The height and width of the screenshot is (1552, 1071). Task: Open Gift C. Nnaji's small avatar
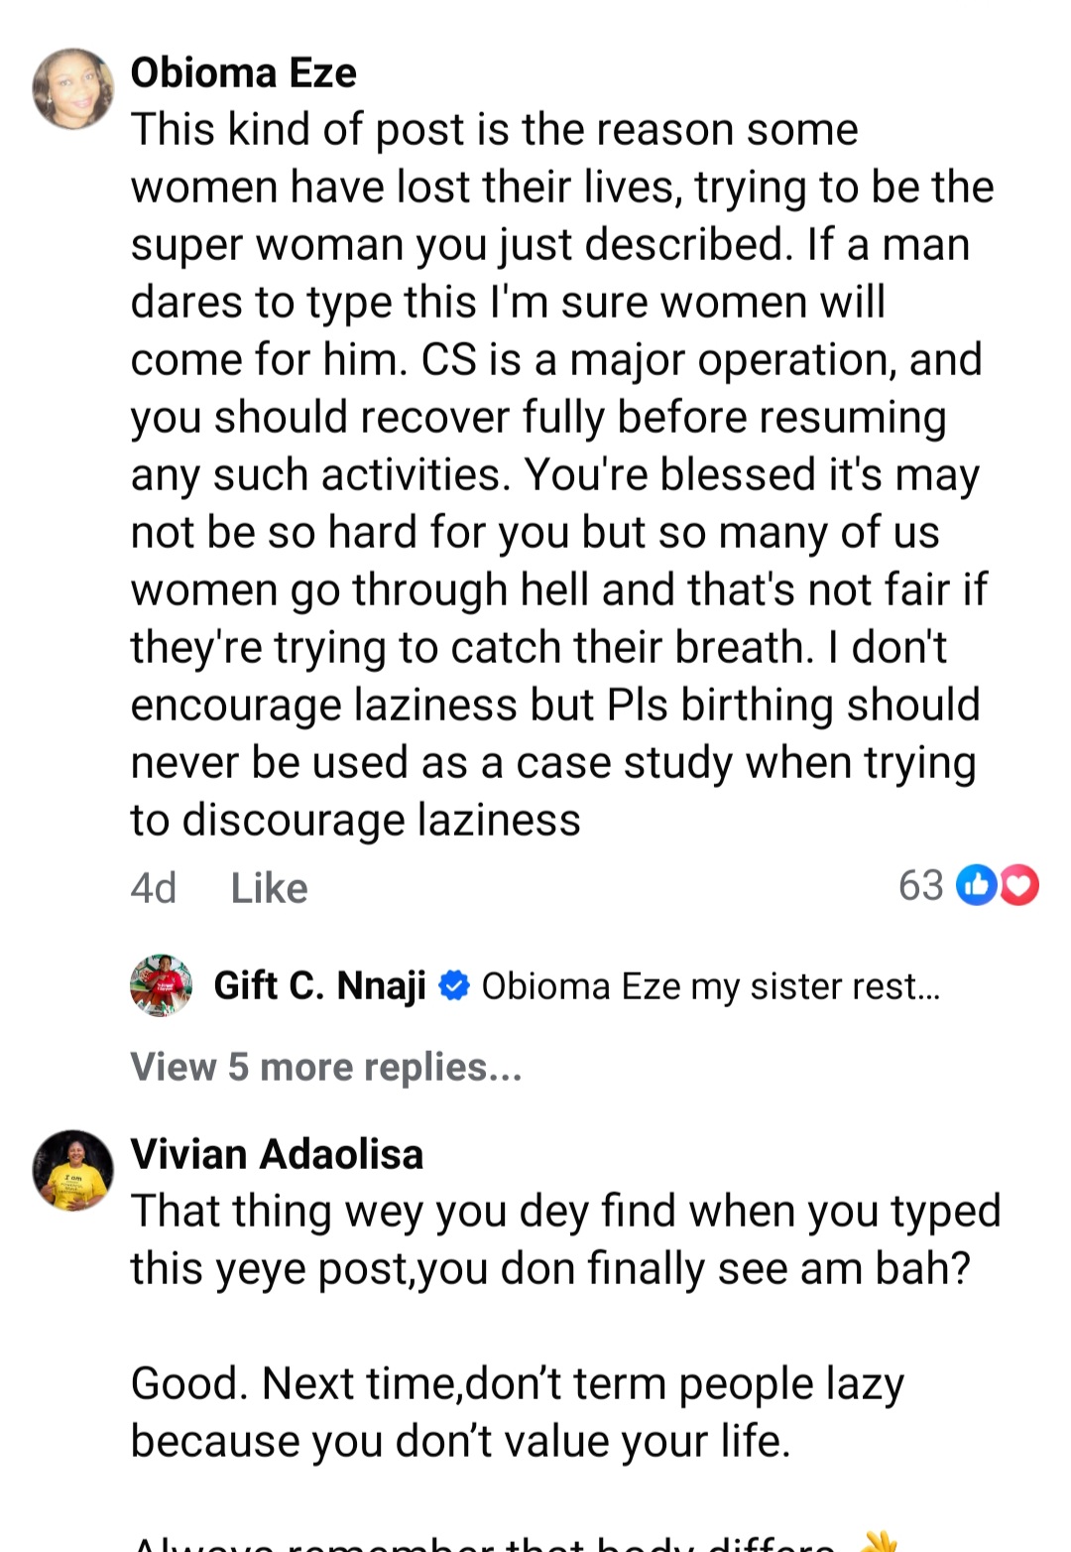tap(161, 985)
